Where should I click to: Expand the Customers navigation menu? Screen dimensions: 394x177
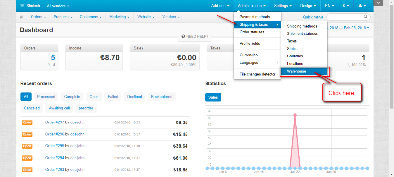(91, 17)
